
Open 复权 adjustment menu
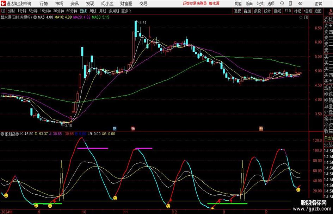(238, 11)
